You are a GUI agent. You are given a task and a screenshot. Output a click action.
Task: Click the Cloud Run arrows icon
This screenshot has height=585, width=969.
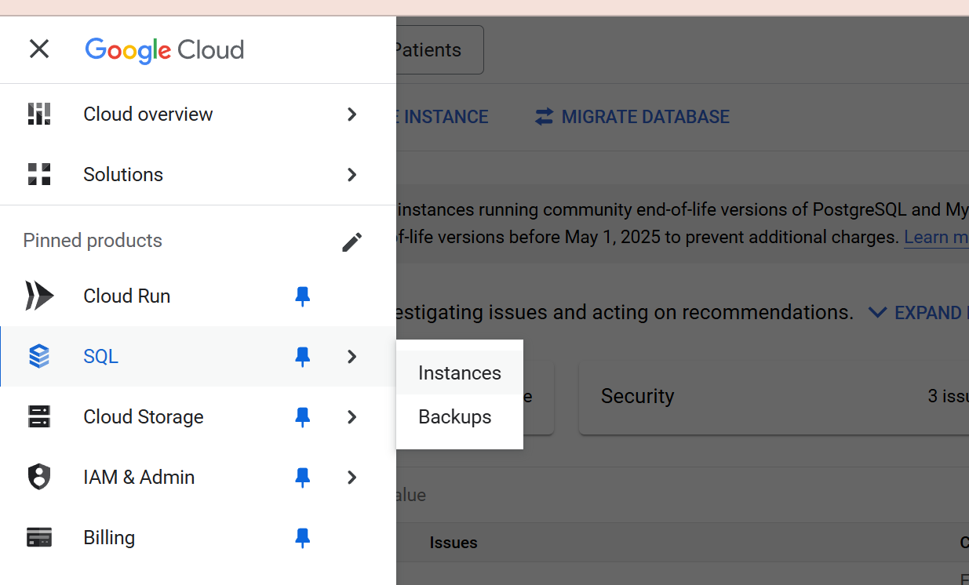[39, 296]
